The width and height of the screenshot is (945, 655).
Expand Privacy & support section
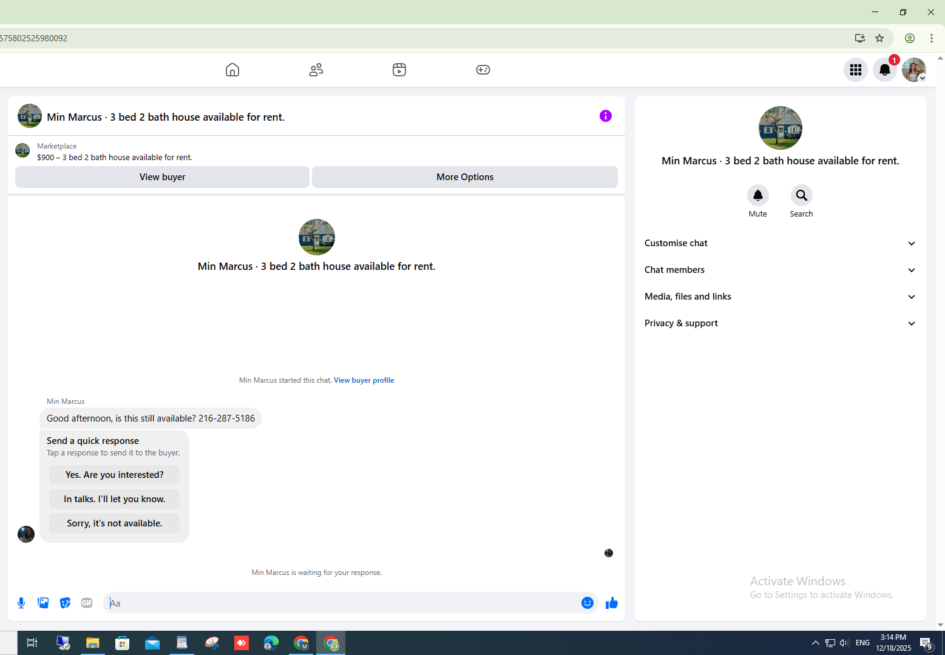click(x=781, y=323)
